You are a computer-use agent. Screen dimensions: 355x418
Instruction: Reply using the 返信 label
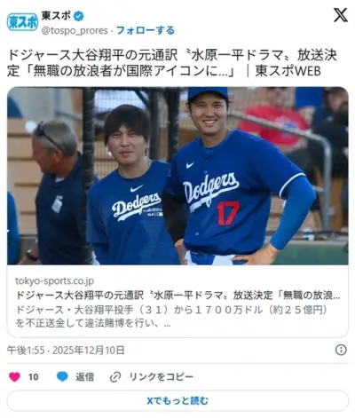coord(84,376)
